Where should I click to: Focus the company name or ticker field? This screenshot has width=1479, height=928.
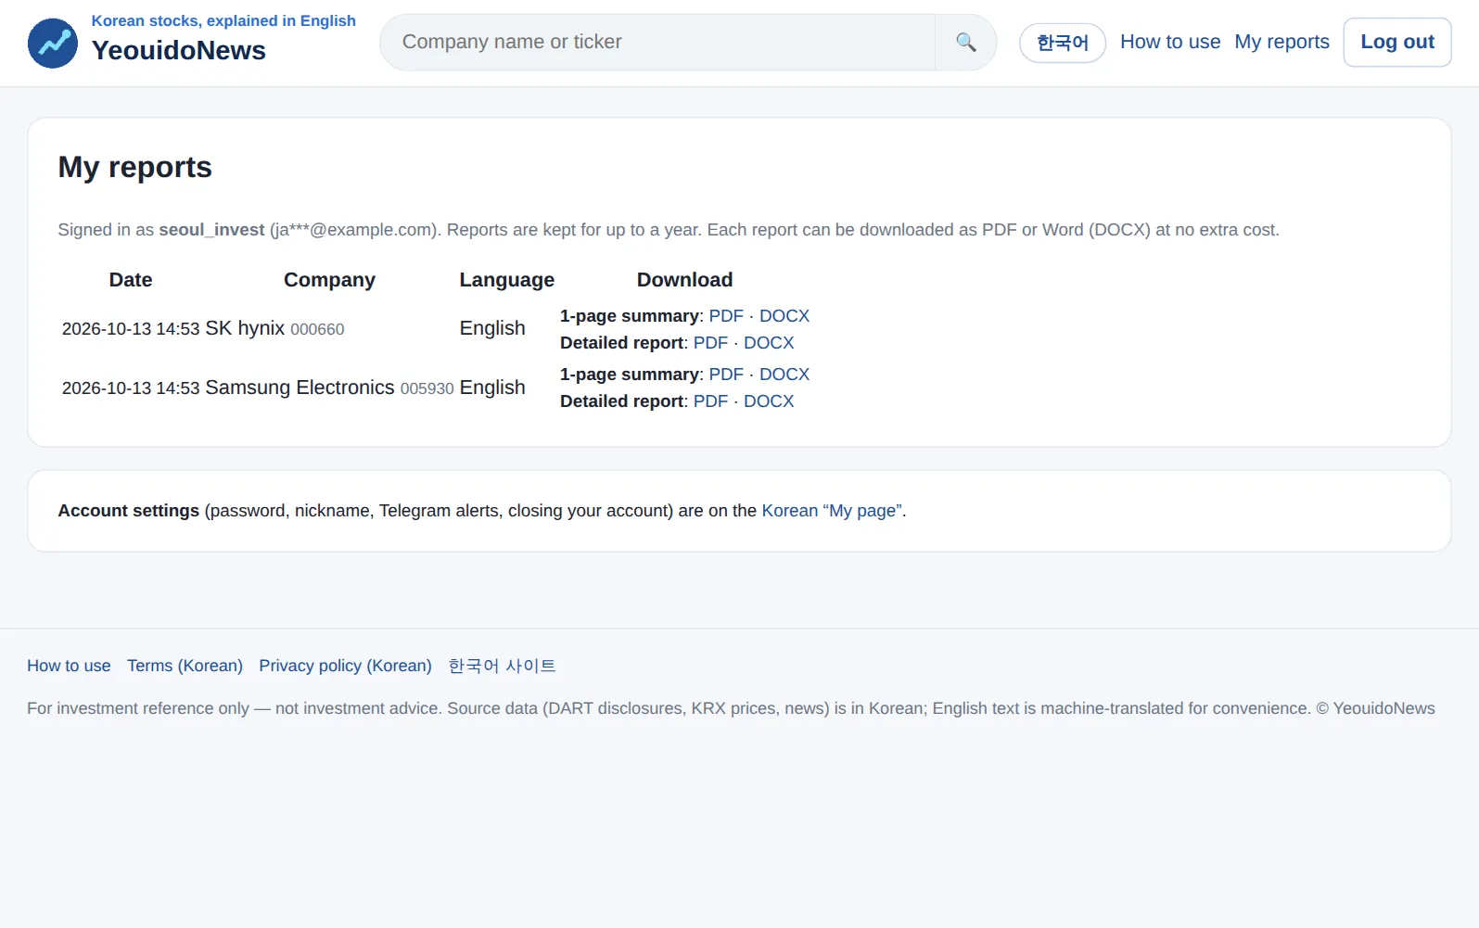(657, 43)
